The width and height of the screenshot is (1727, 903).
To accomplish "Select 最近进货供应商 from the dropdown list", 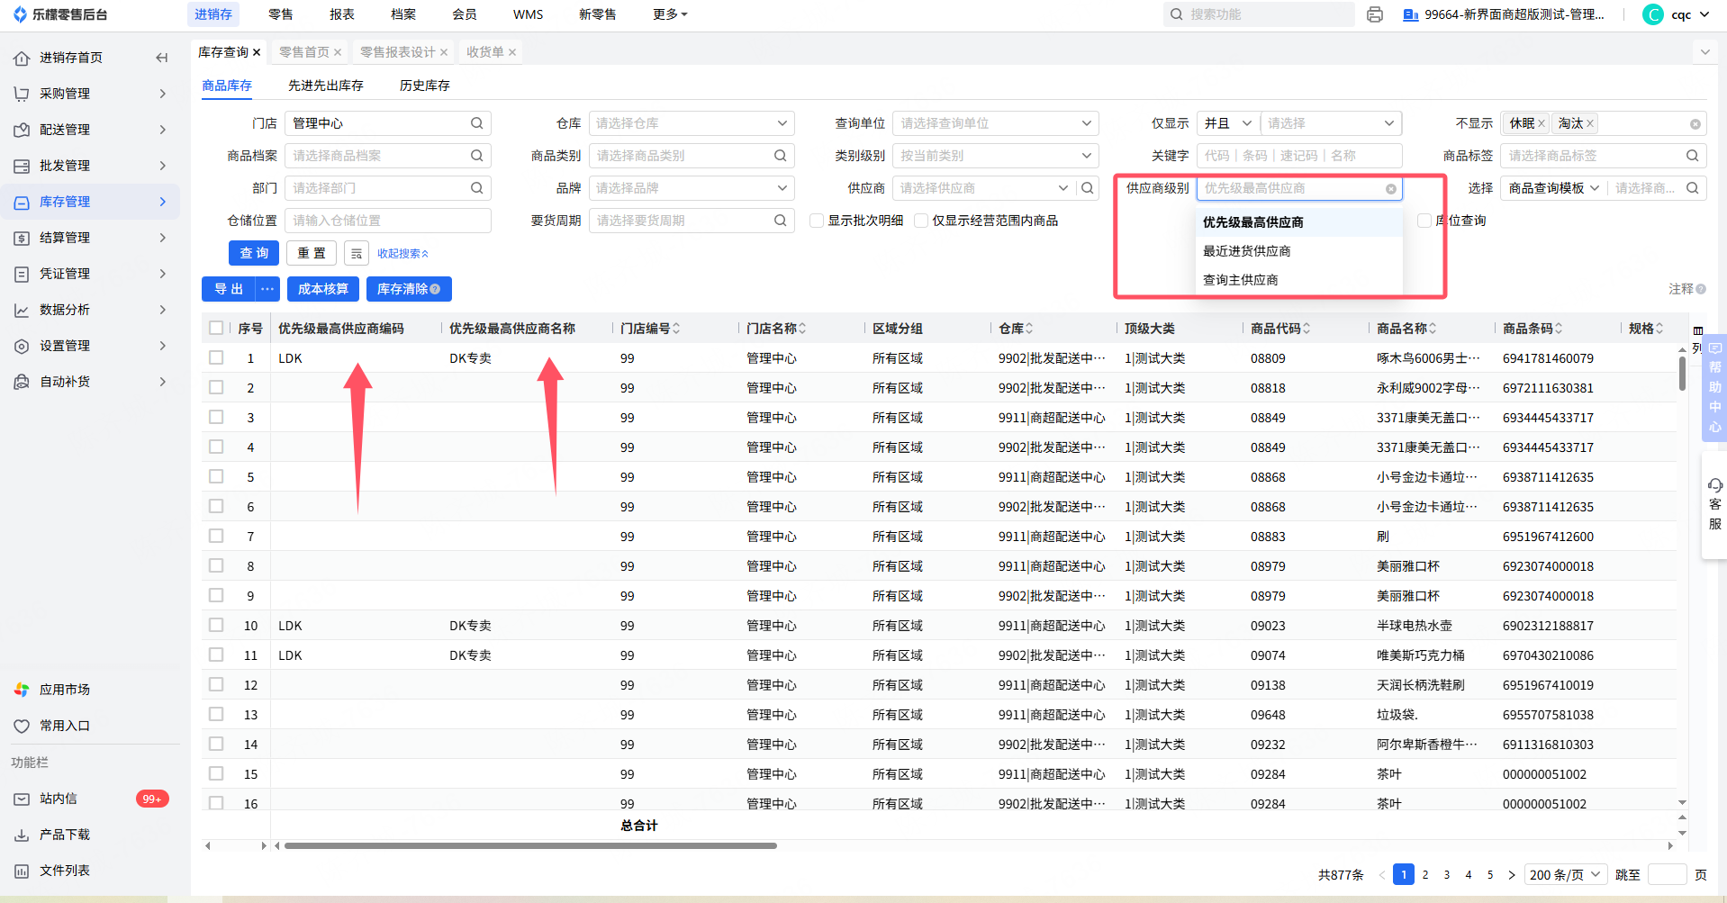I will [x=1299, y=251].
